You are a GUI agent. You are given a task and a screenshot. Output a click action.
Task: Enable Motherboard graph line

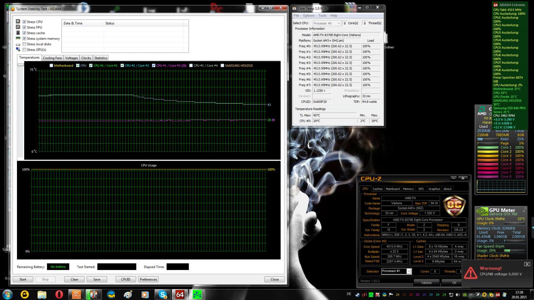pos(51,65)
